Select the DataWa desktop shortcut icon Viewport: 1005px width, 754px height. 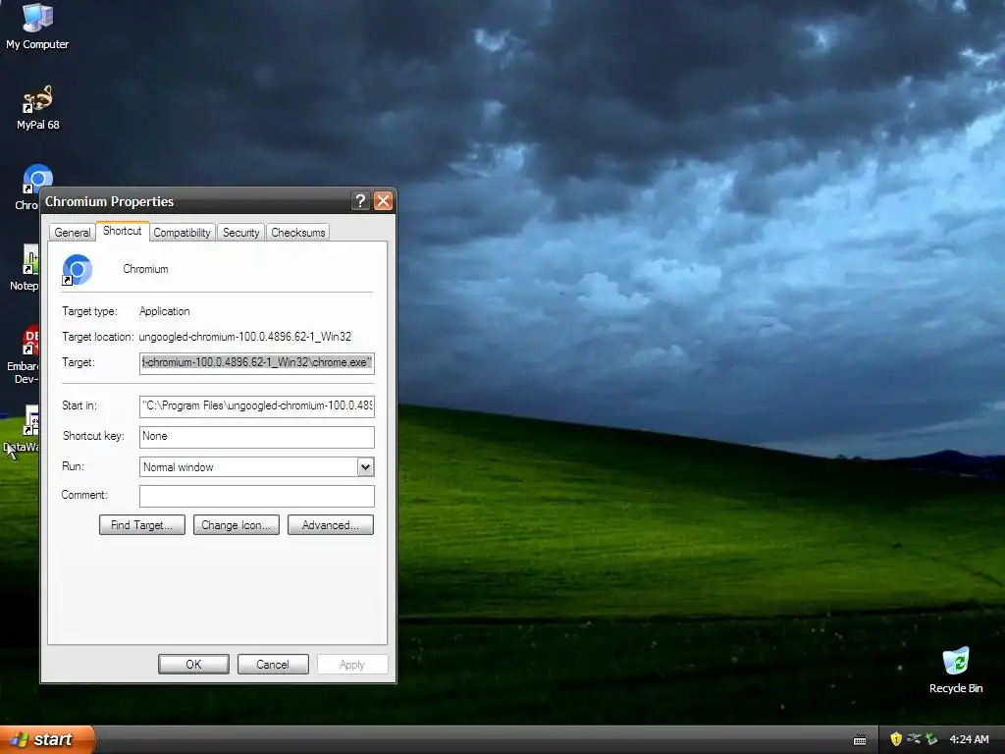click(30, 420)
